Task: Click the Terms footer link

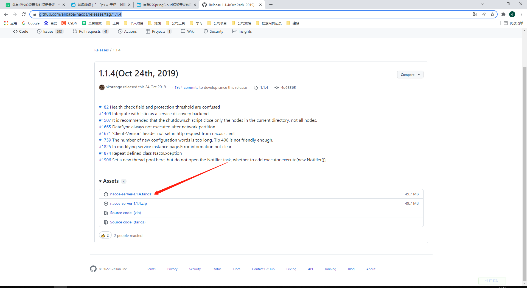Action: (x=151, y=269)
